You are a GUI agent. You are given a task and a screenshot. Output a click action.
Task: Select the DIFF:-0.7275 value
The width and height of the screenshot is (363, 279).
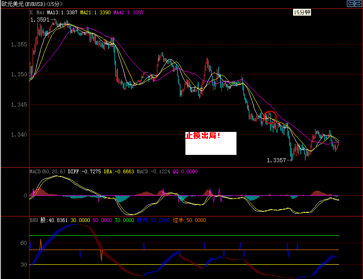tap(84, 171)
